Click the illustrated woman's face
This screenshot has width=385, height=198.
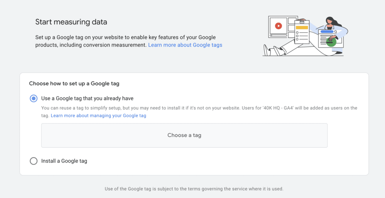point(330,21)
